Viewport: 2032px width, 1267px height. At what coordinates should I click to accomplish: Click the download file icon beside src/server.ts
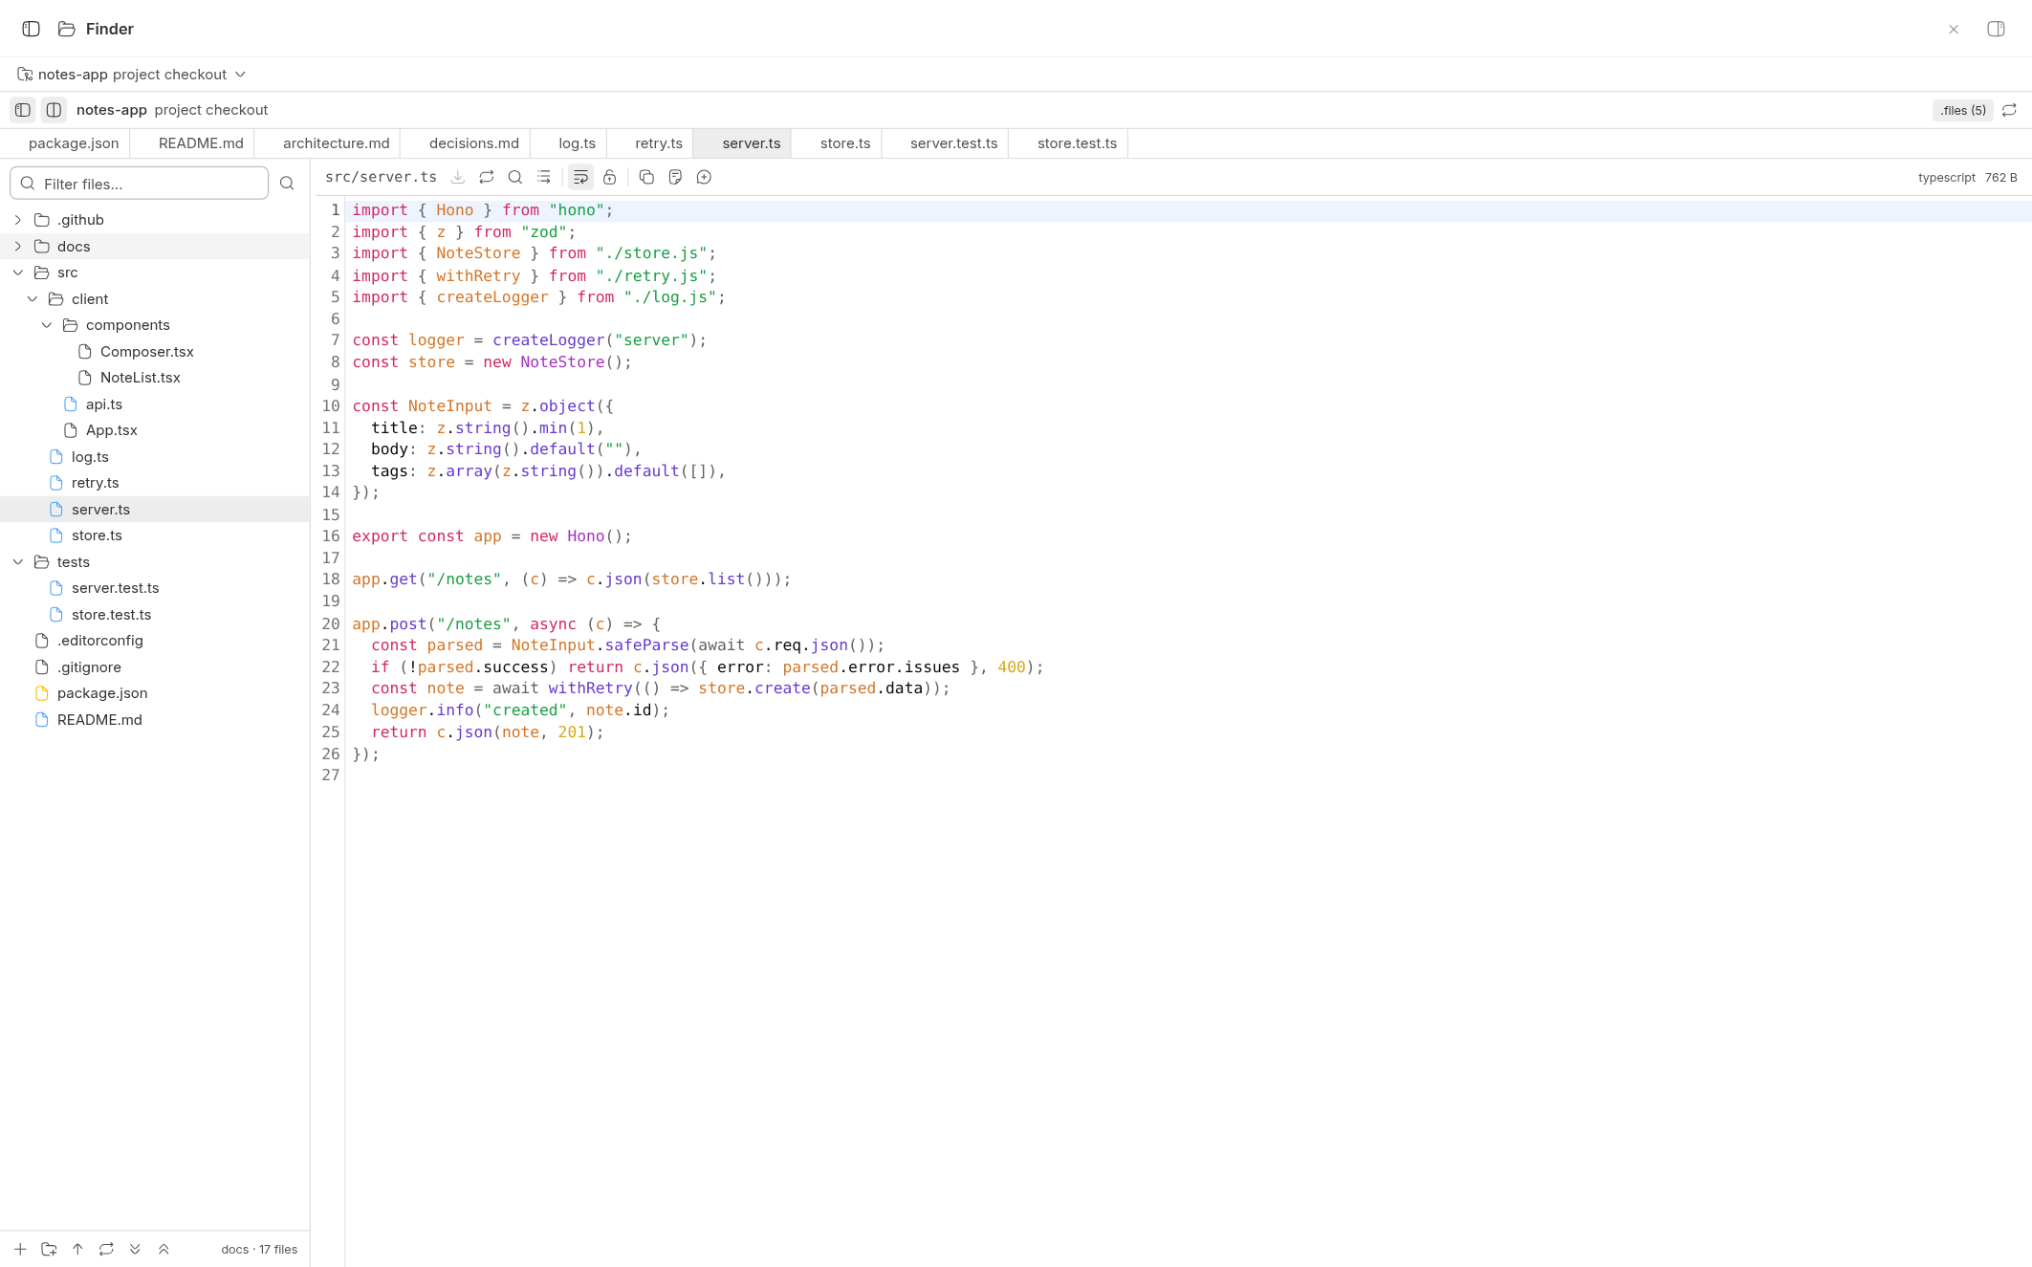458,177
